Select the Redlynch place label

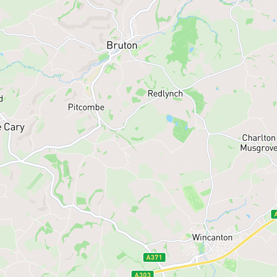point(165,94)
